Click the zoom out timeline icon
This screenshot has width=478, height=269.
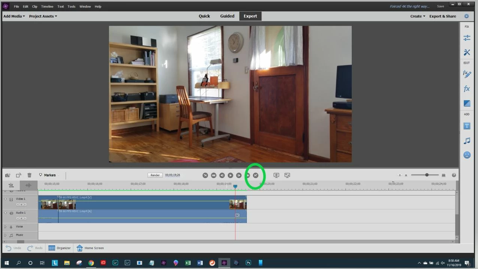click(406, 175)
